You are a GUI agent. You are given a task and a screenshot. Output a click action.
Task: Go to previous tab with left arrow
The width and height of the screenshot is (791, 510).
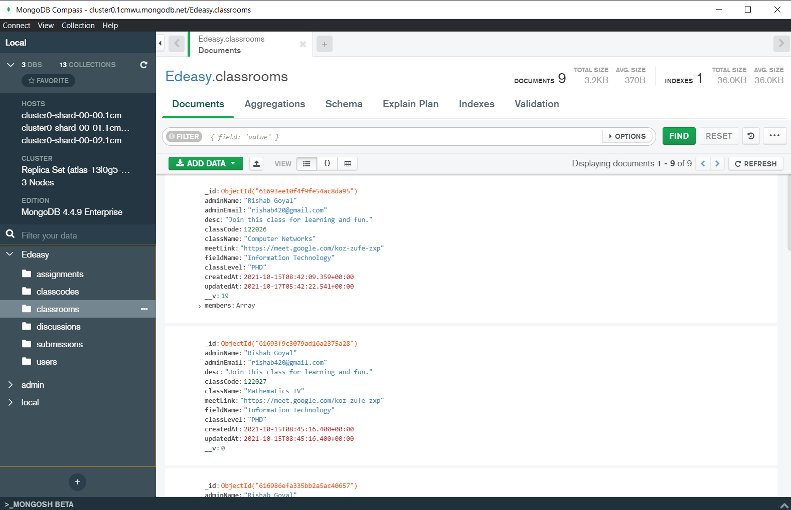point(177,44)
